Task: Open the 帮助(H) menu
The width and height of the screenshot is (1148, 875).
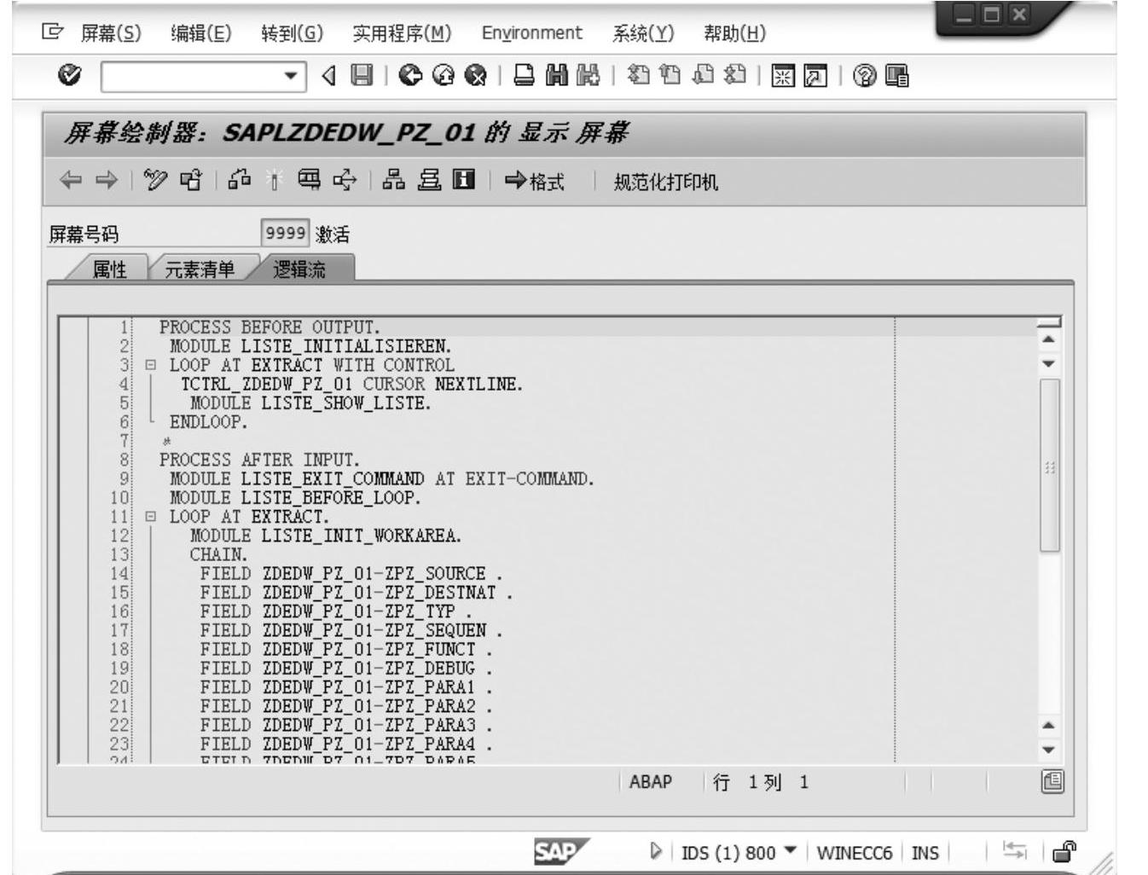Action: (x=734, y=33)
